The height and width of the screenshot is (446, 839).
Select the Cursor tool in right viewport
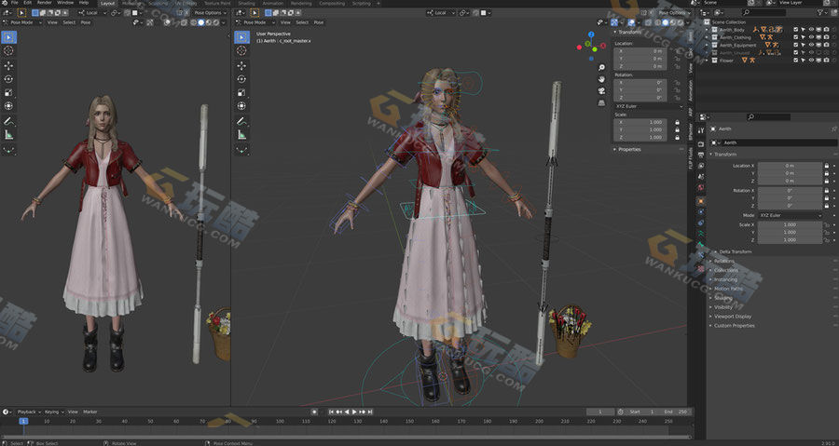[x=241, y=50]
